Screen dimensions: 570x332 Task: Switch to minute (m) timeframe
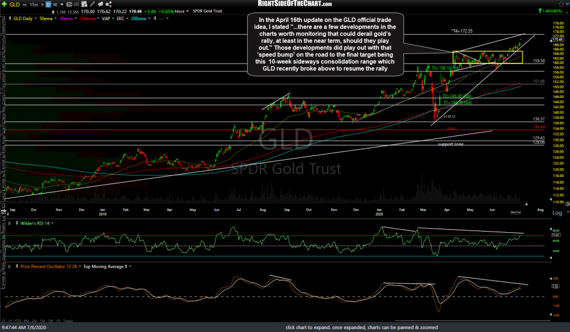click(25, 5)
